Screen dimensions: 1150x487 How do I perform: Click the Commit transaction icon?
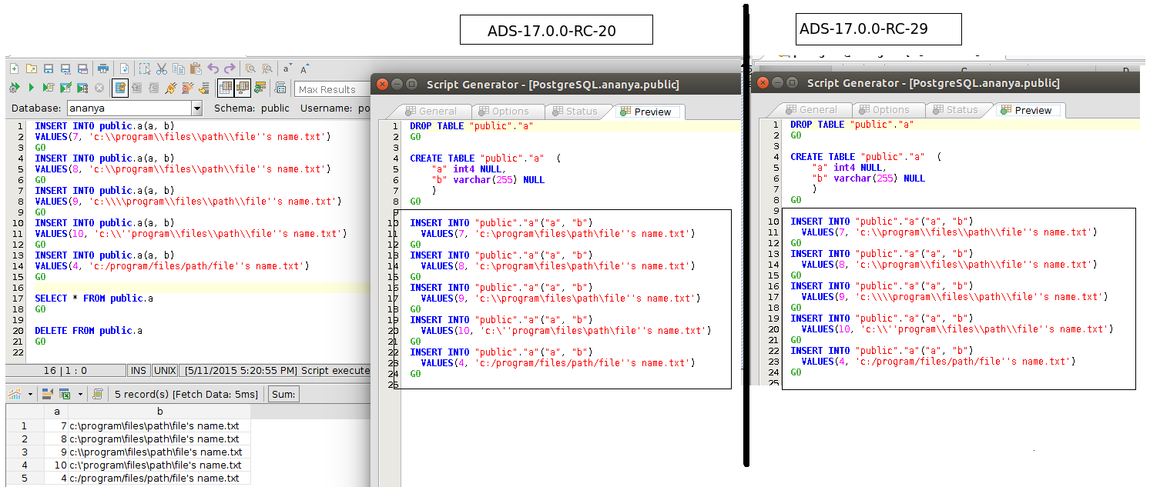136,88
